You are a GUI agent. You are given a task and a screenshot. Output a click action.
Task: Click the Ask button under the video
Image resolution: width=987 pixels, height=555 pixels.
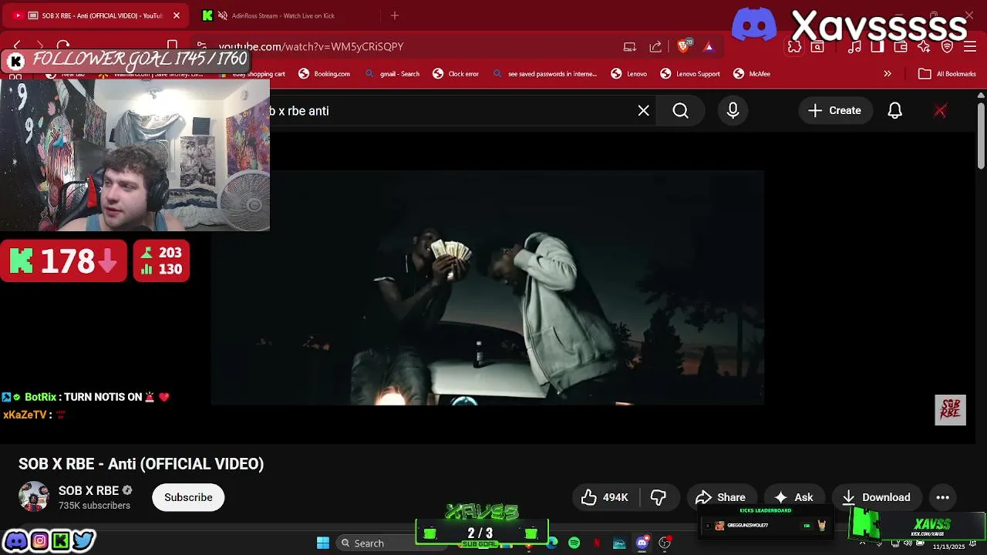coord(794,497)
